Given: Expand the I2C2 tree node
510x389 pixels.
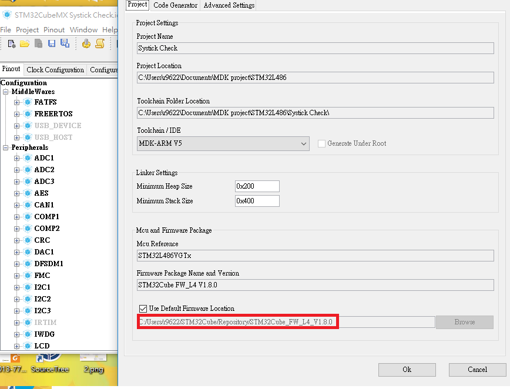Looking at the screenshot, I should (16, 299).
